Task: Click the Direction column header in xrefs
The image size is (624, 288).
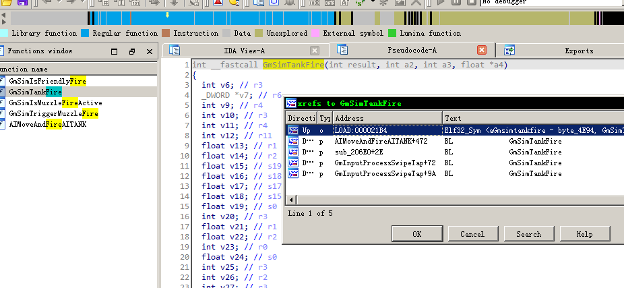Action: point(301,118)
